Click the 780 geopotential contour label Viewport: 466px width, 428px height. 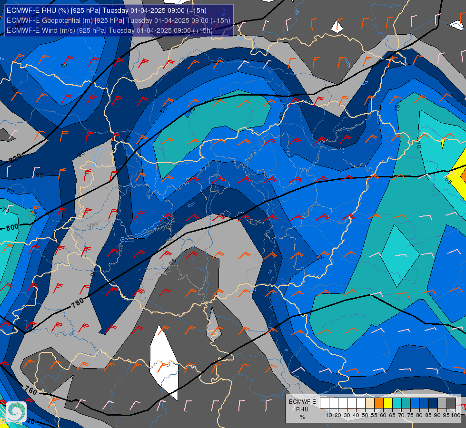(78, 303)
